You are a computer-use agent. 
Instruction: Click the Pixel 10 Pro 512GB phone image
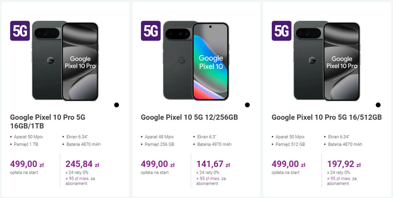(327, 61)
